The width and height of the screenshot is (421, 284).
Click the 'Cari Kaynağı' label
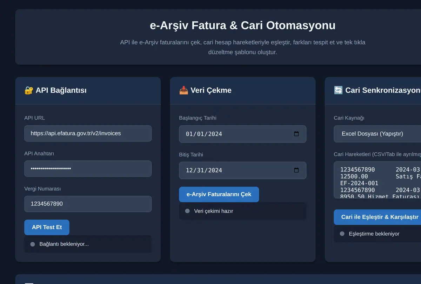click(349, 118)
